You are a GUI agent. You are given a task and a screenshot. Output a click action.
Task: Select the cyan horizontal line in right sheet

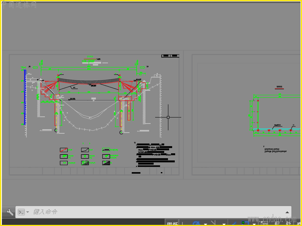click(x=277, y=129)
